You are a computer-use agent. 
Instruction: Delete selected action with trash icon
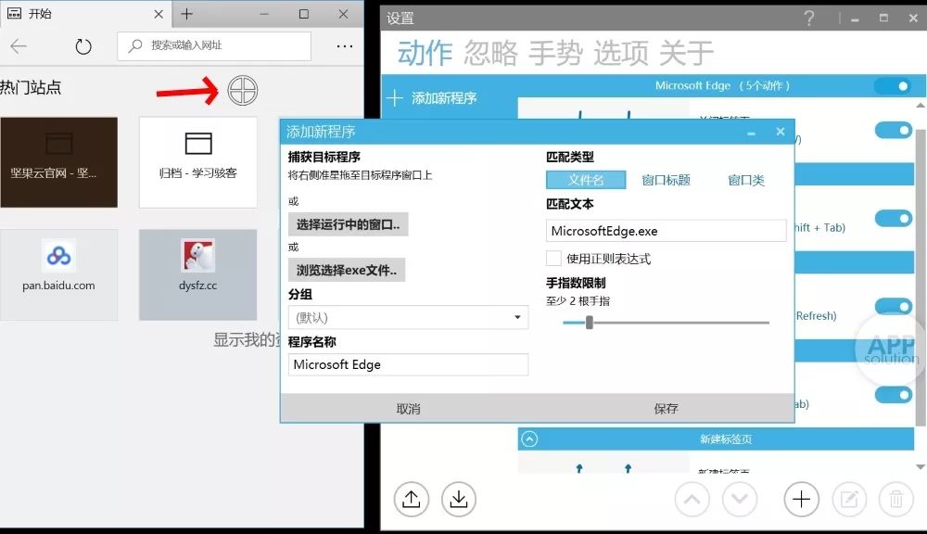click(x=896, y=499)
